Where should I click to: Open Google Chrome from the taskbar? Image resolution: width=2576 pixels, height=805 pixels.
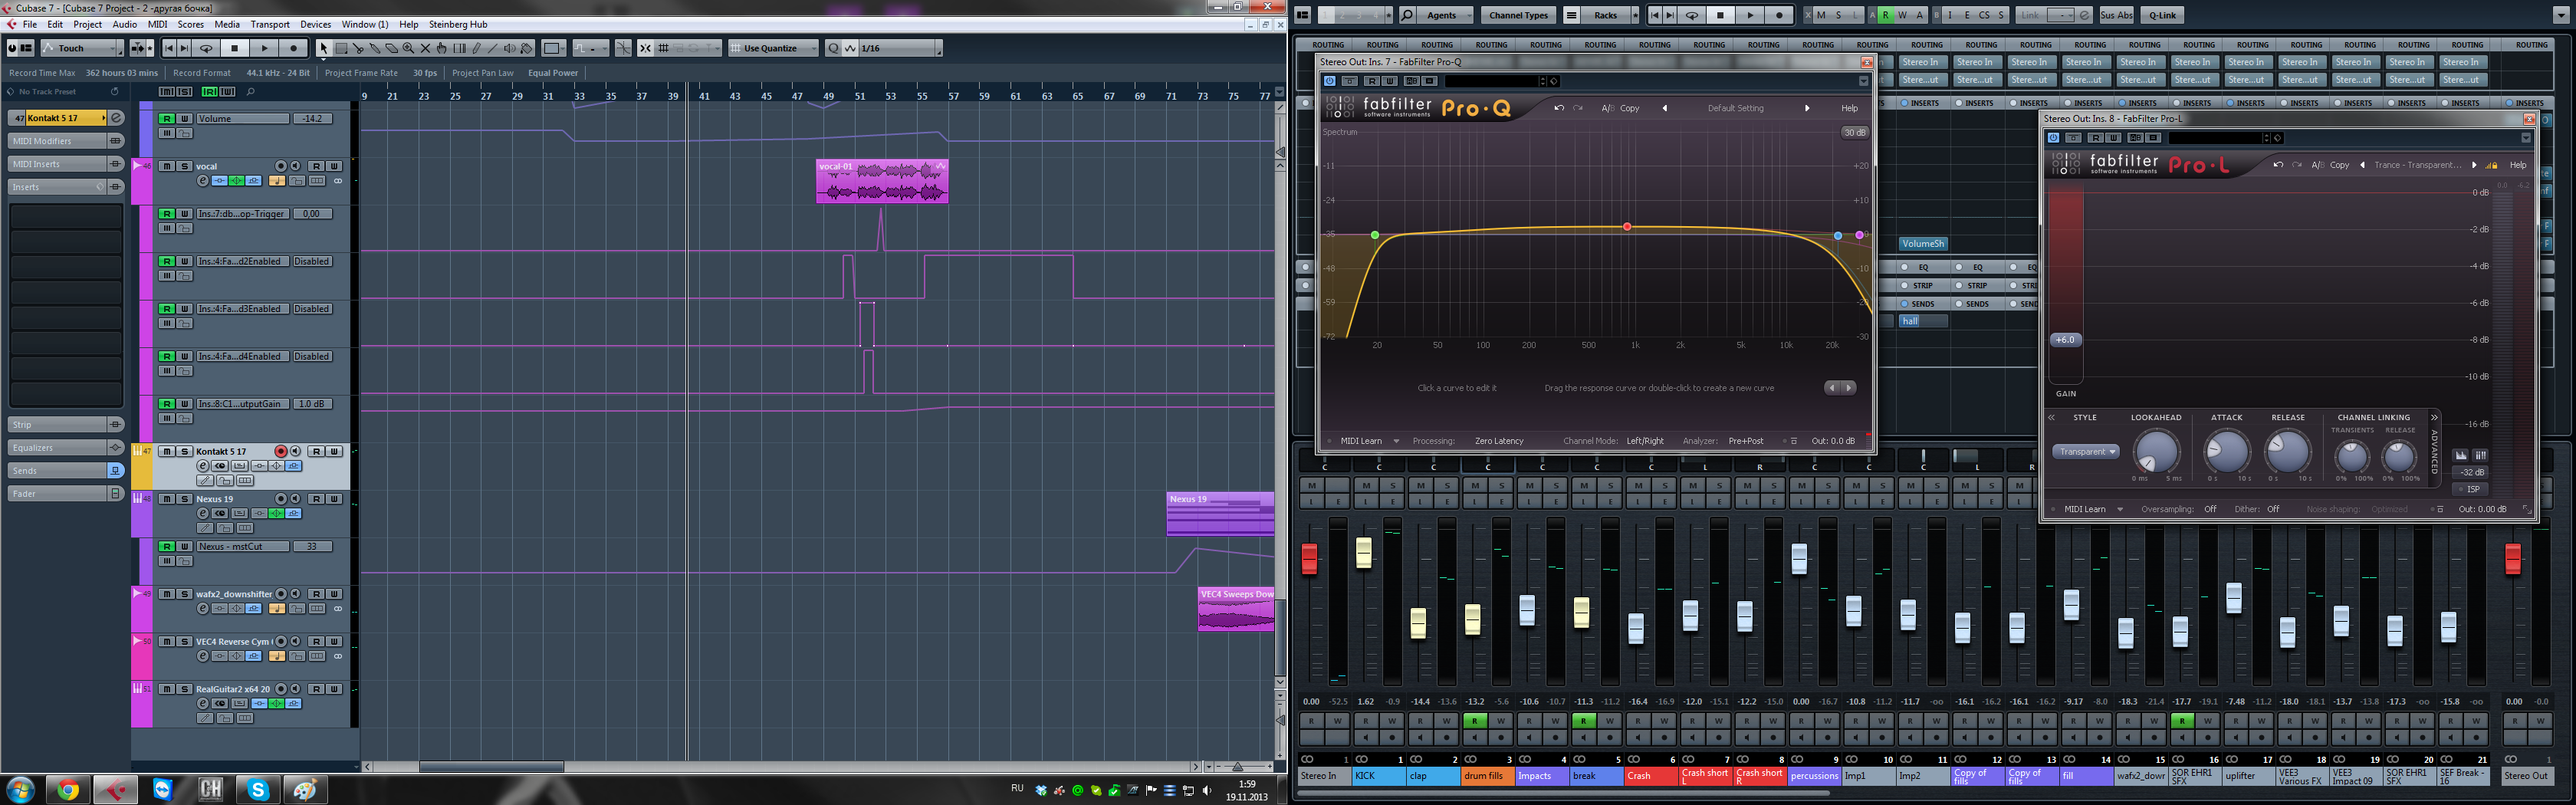tap(68, 790)
